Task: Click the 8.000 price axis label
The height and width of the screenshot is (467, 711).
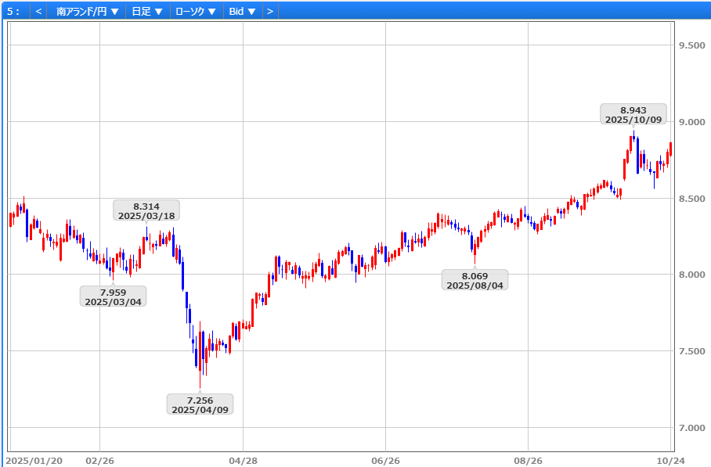Action: pos(691,275)
